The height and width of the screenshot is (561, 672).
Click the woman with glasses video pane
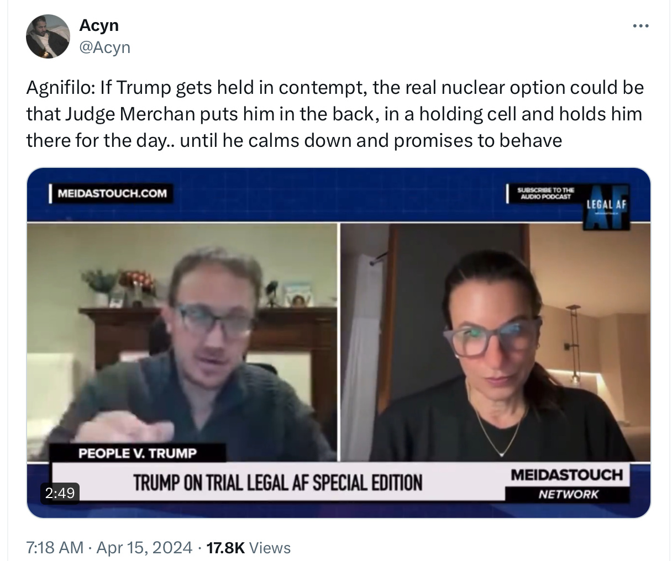495,342
